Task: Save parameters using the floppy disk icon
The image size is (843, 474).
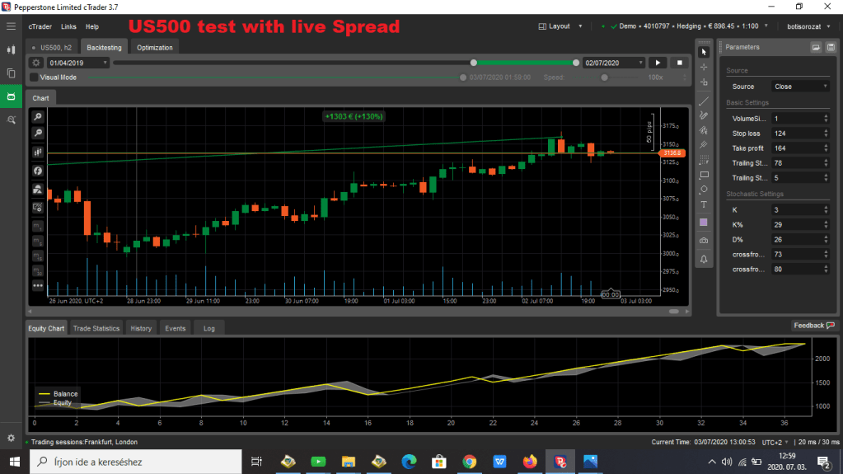Action: (816, 48)
